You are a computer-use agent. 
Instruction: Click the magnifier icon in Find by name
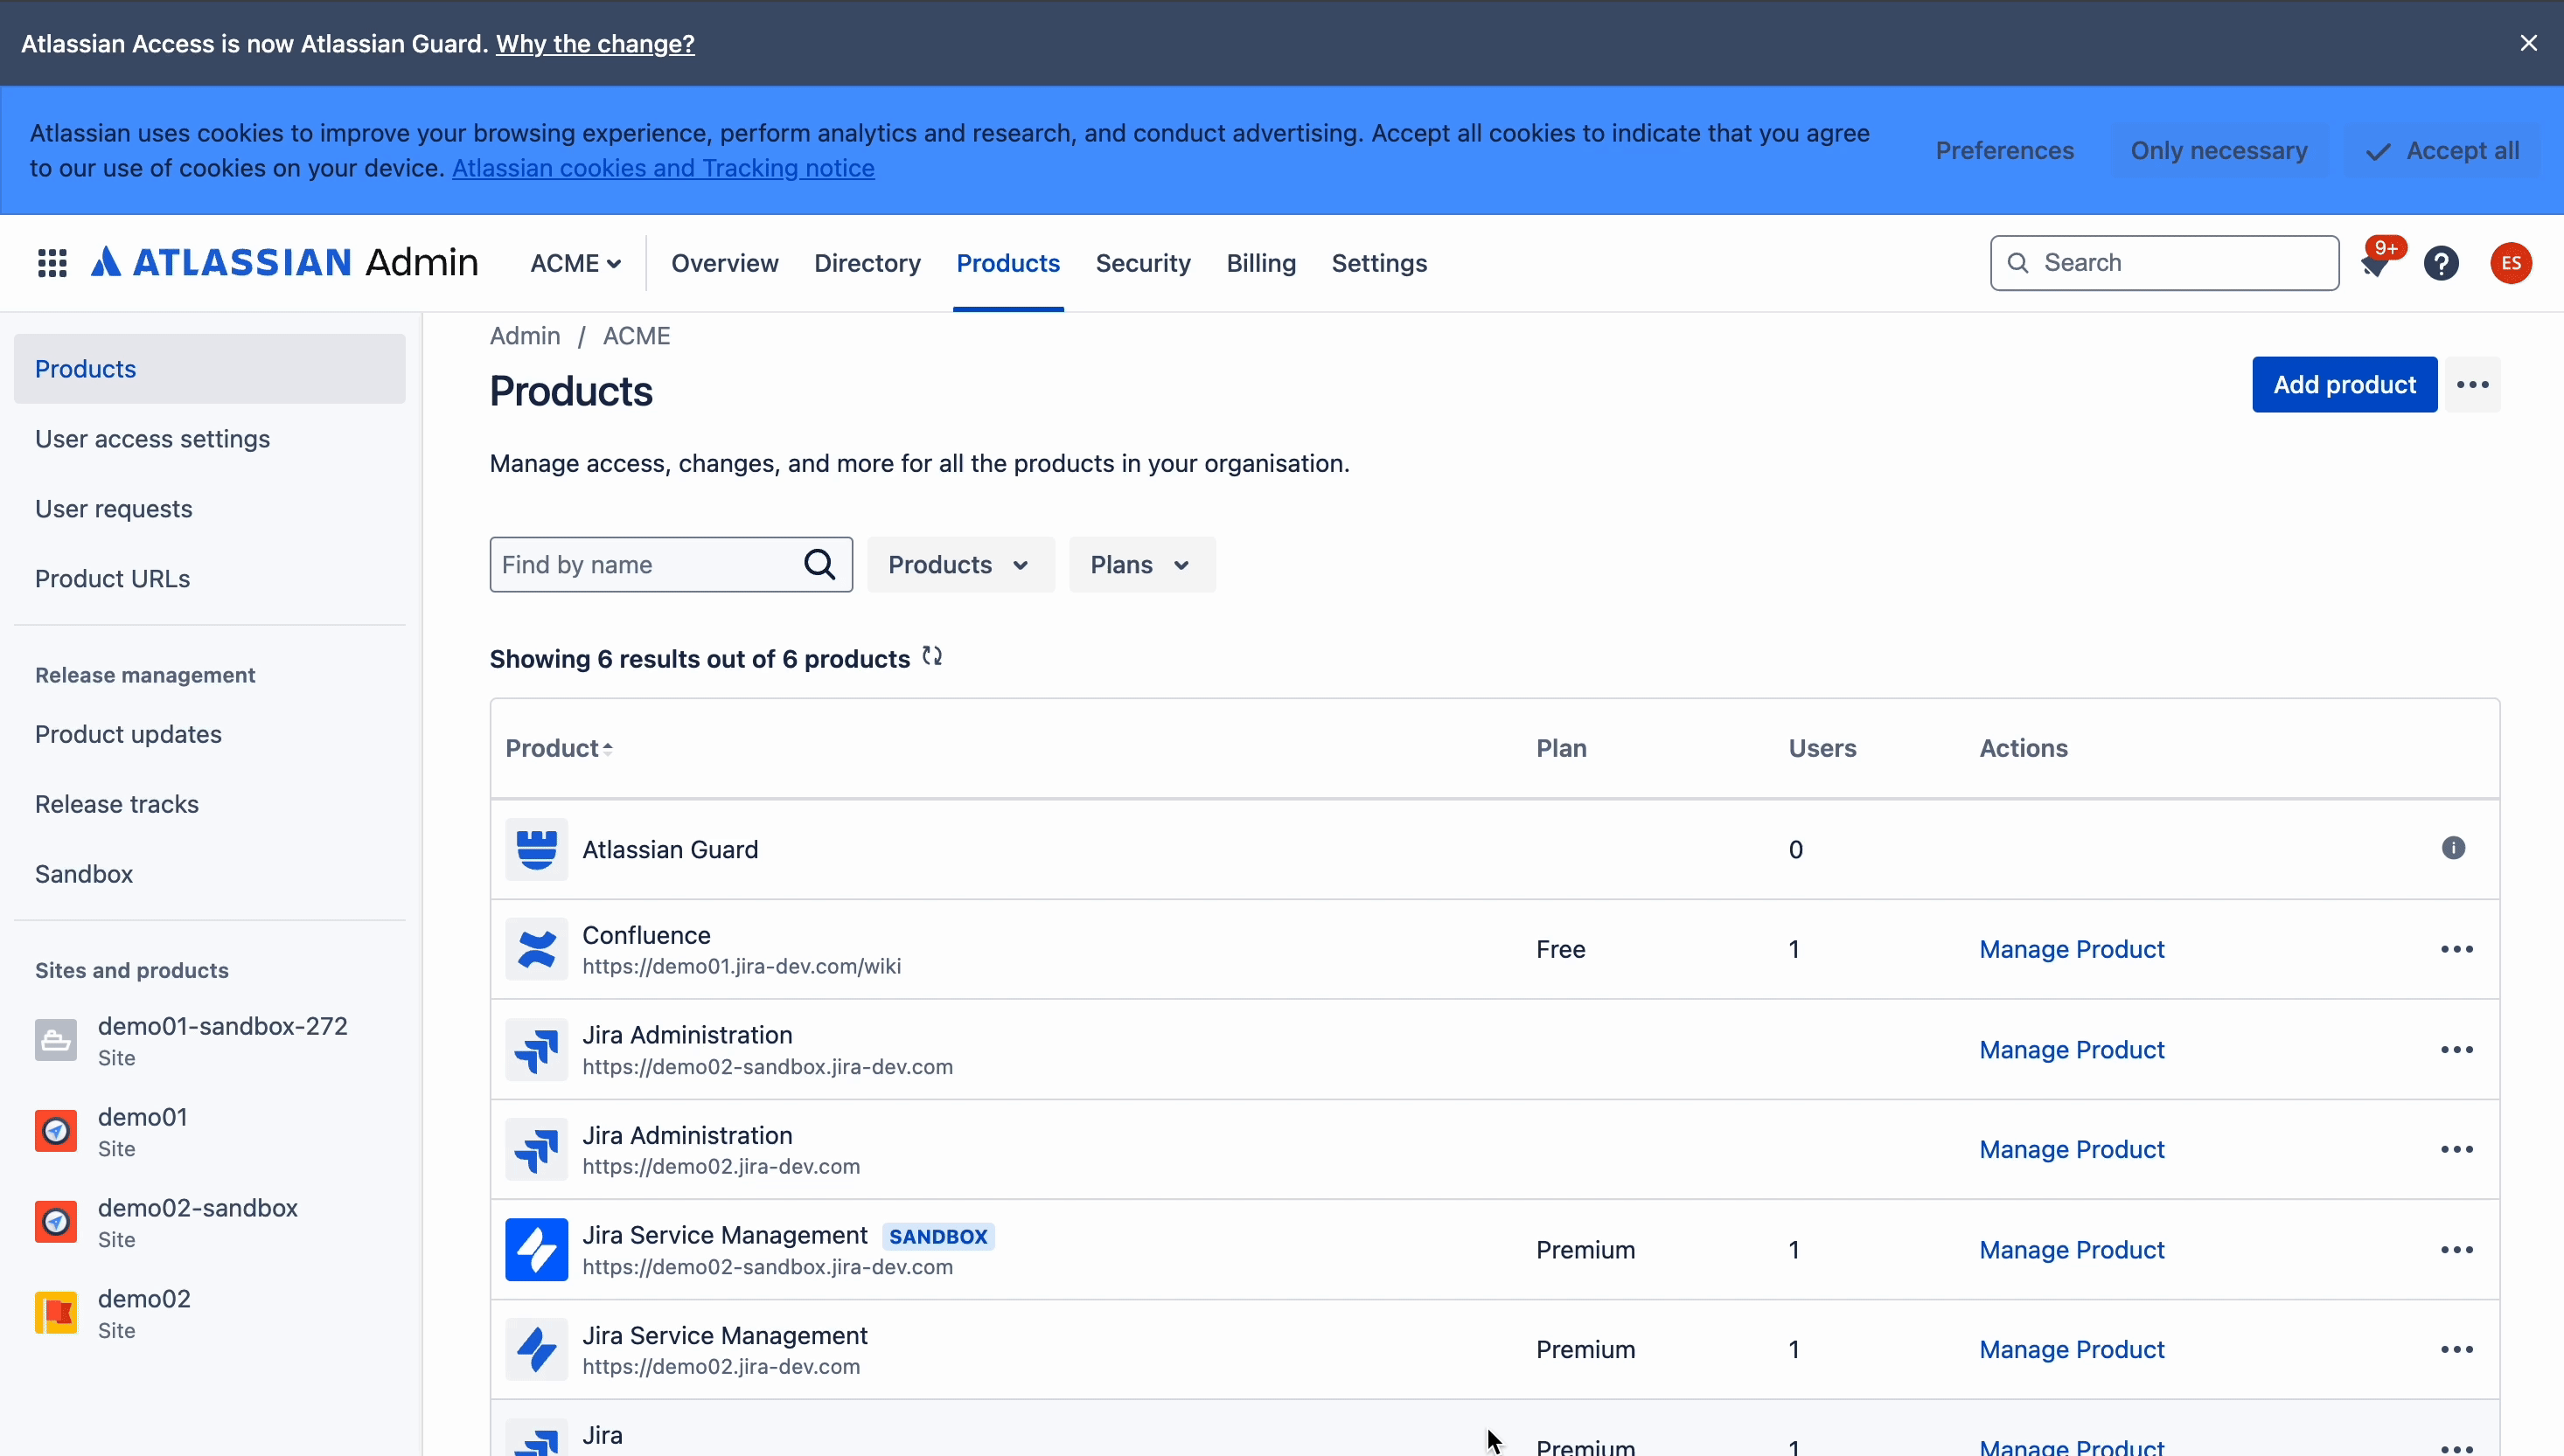pos(819,564)
